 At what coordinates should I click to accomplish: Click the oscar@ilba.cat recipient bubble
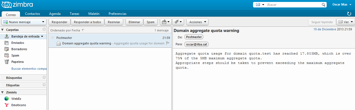click(196, 44)
